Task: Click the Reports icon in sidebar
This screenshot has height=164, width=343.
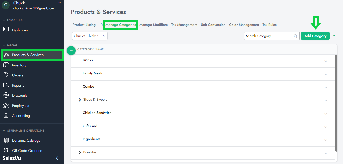Action: coord(6,85)
